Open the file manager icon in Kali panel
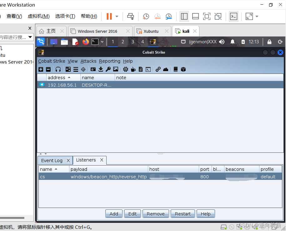 click(64, 42)
